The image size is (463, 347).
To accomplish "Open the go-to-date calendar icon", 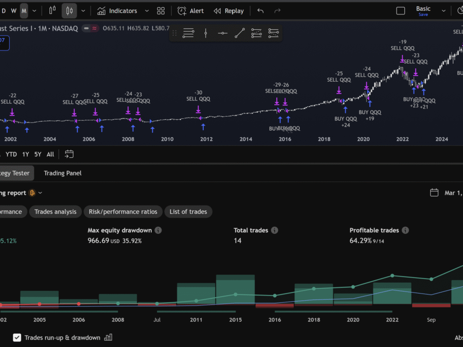I will point(69,154).
